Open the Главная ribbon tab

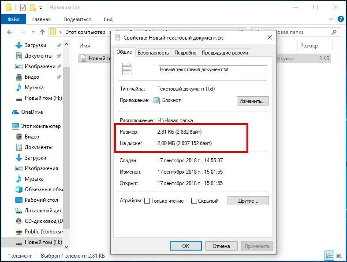tap(41, 19)
